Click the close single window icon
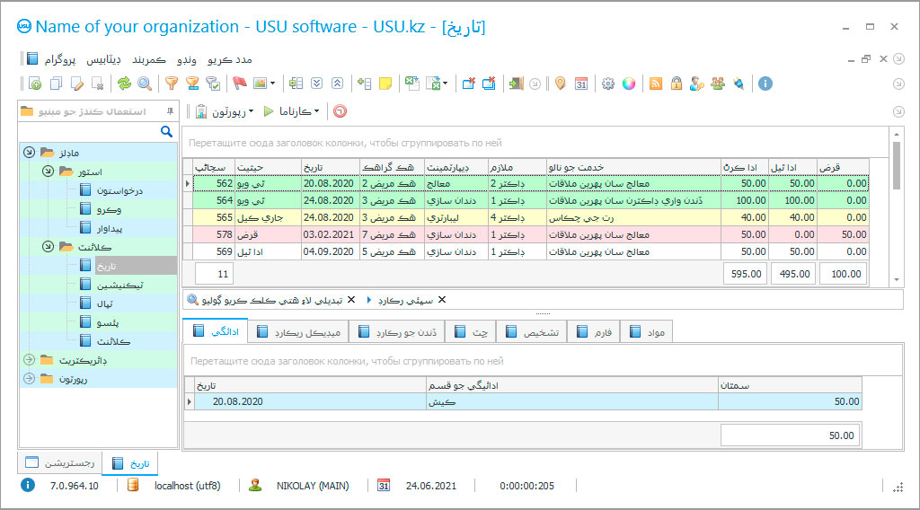 (468, 84)
